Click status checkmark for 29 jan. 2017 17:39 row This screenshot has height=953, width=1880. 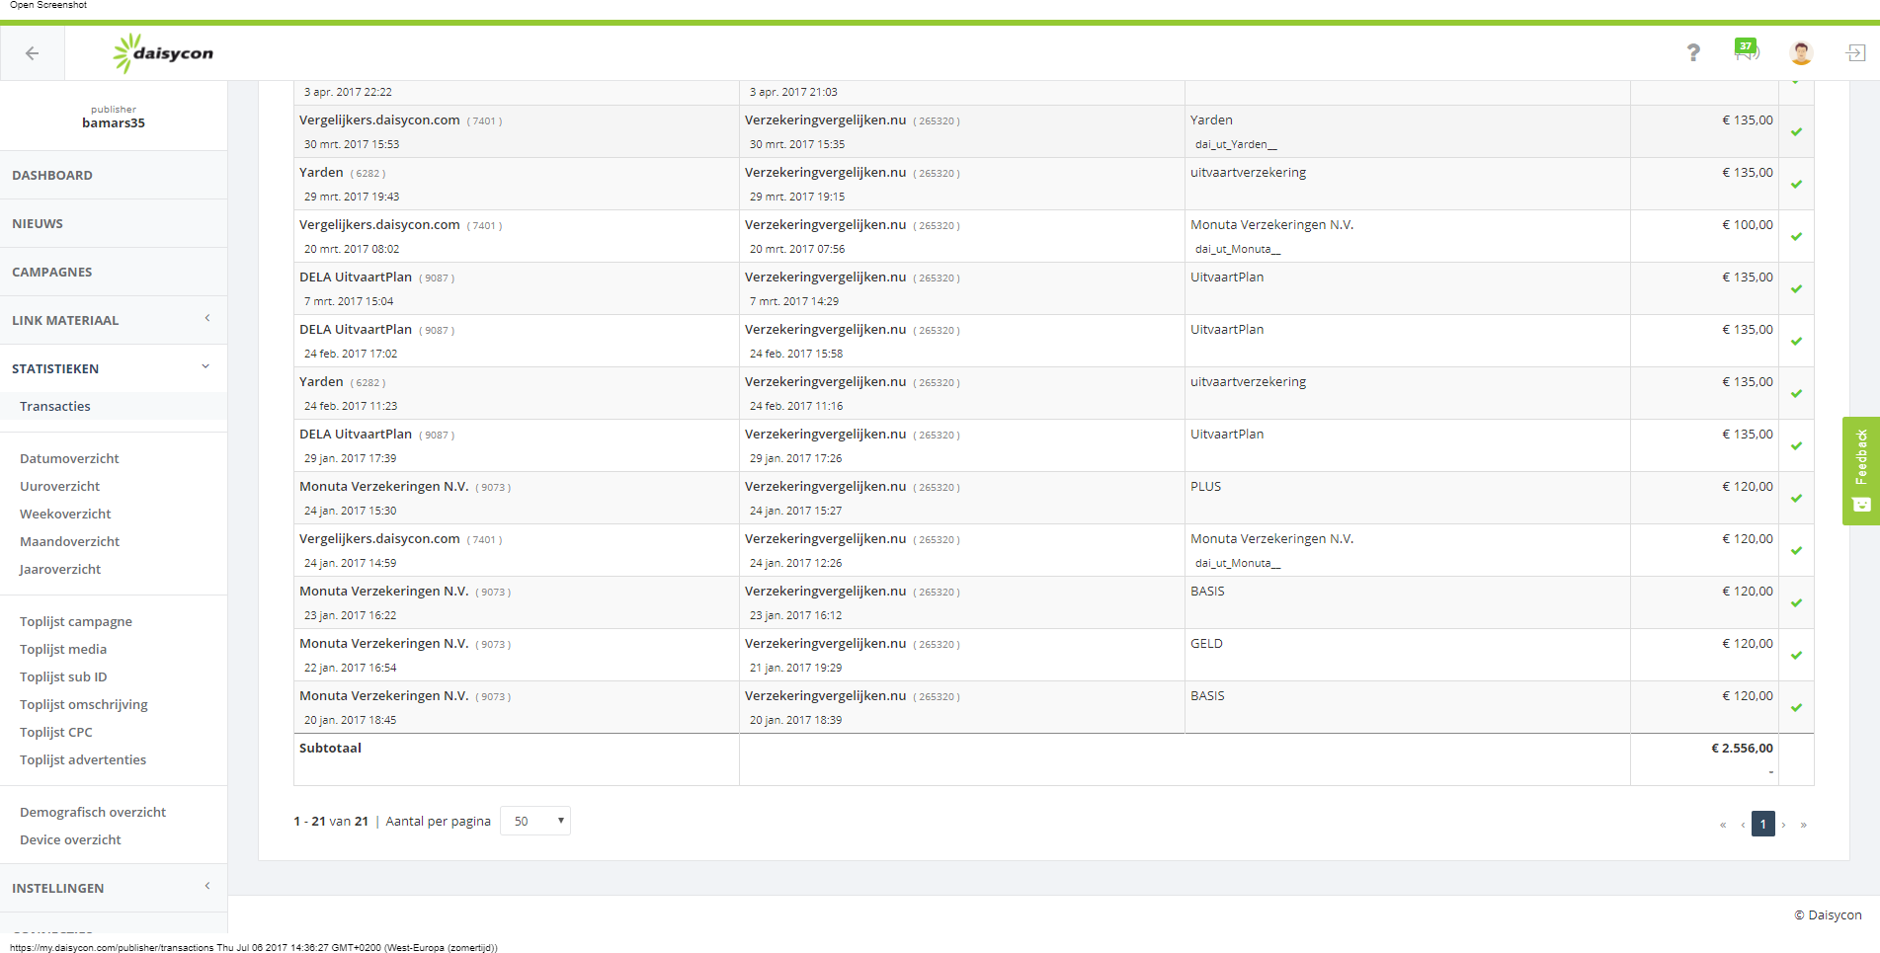click(x=1796, y=446)
